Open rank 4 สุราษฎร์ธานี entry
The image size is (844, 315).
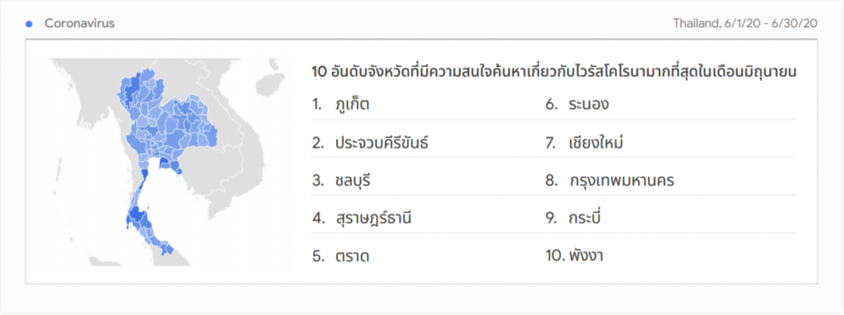tap(363, 219)
